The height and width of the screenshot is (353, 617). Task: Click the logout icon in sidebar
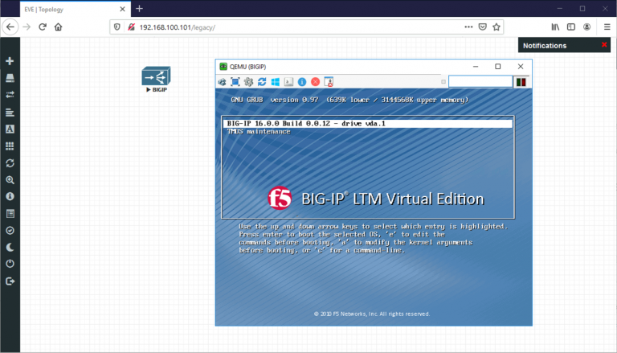click(10, 281)
